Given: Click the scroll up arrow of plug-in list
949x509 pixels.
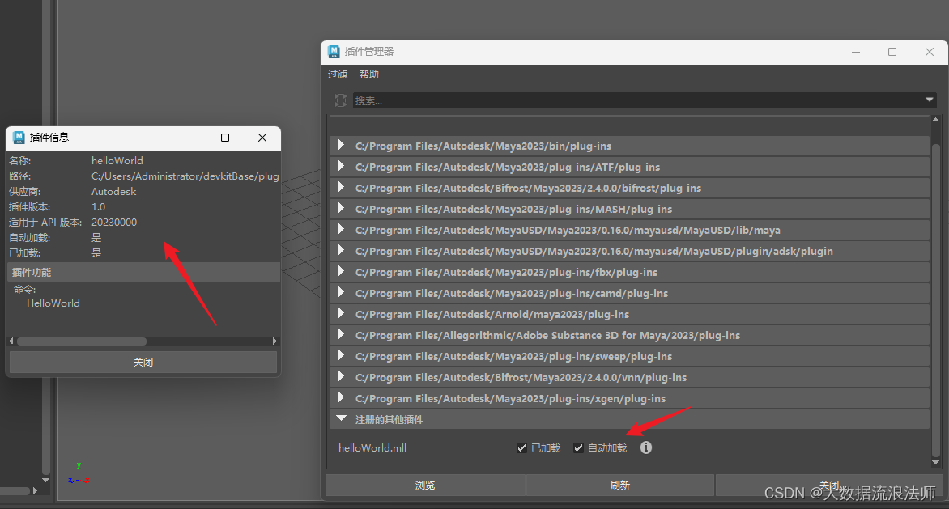Looking at the screenshot, I should 936,120.
